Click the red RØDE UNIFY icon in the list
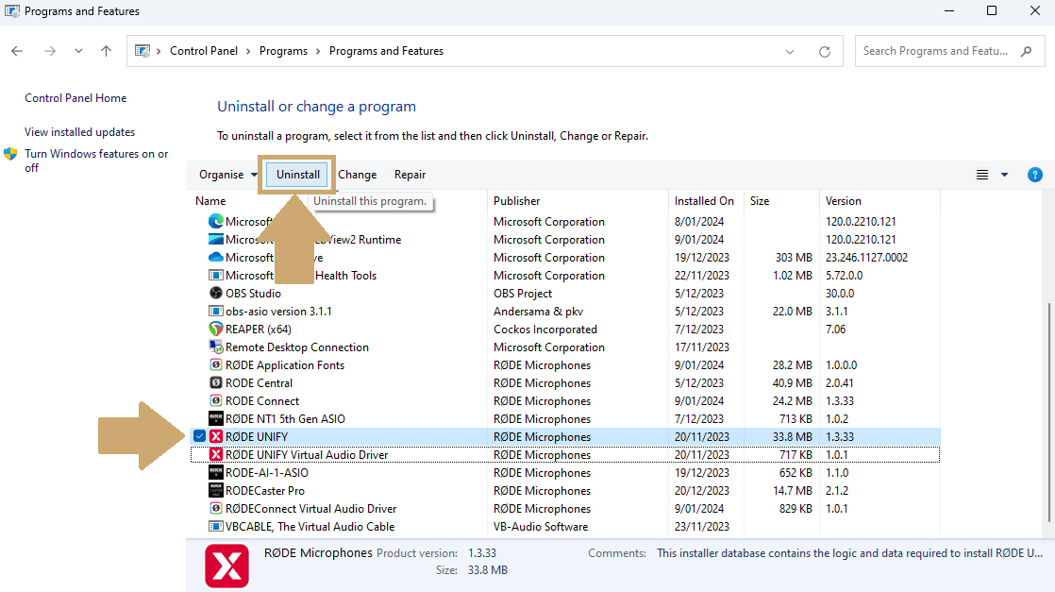The image size is (1055, 592). click(x=215, y=436)
